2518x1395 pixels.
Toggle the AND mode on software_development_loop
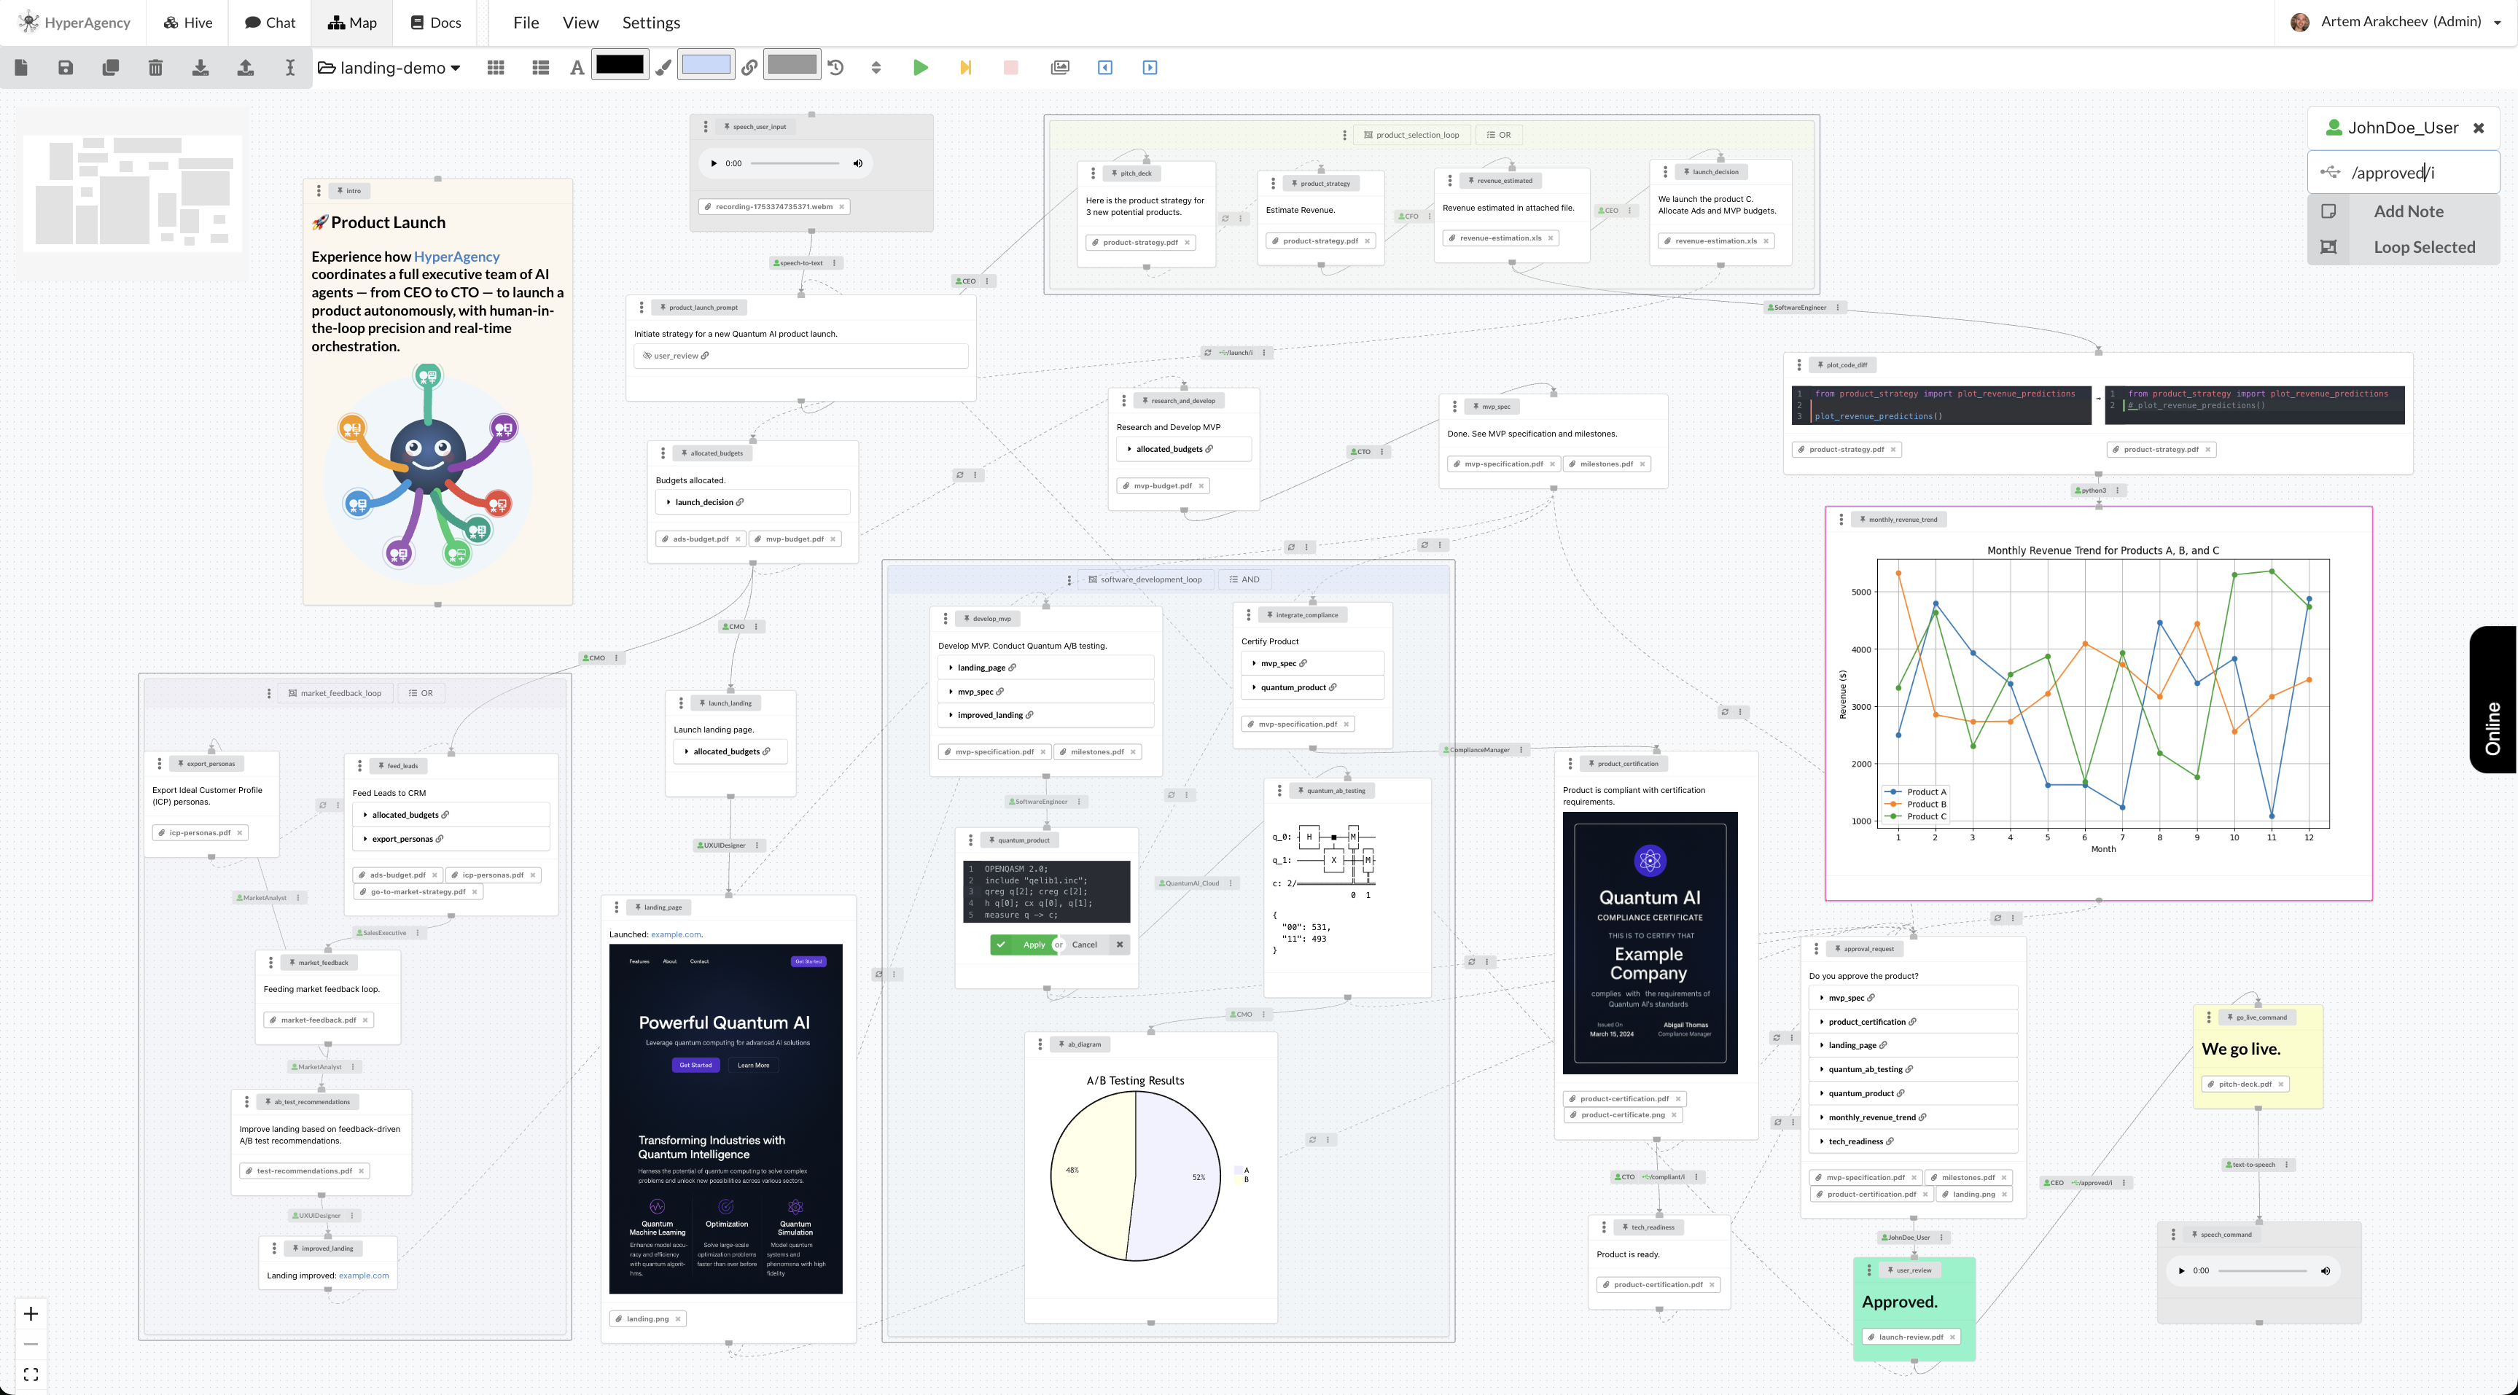click(x=1244, y=579)
